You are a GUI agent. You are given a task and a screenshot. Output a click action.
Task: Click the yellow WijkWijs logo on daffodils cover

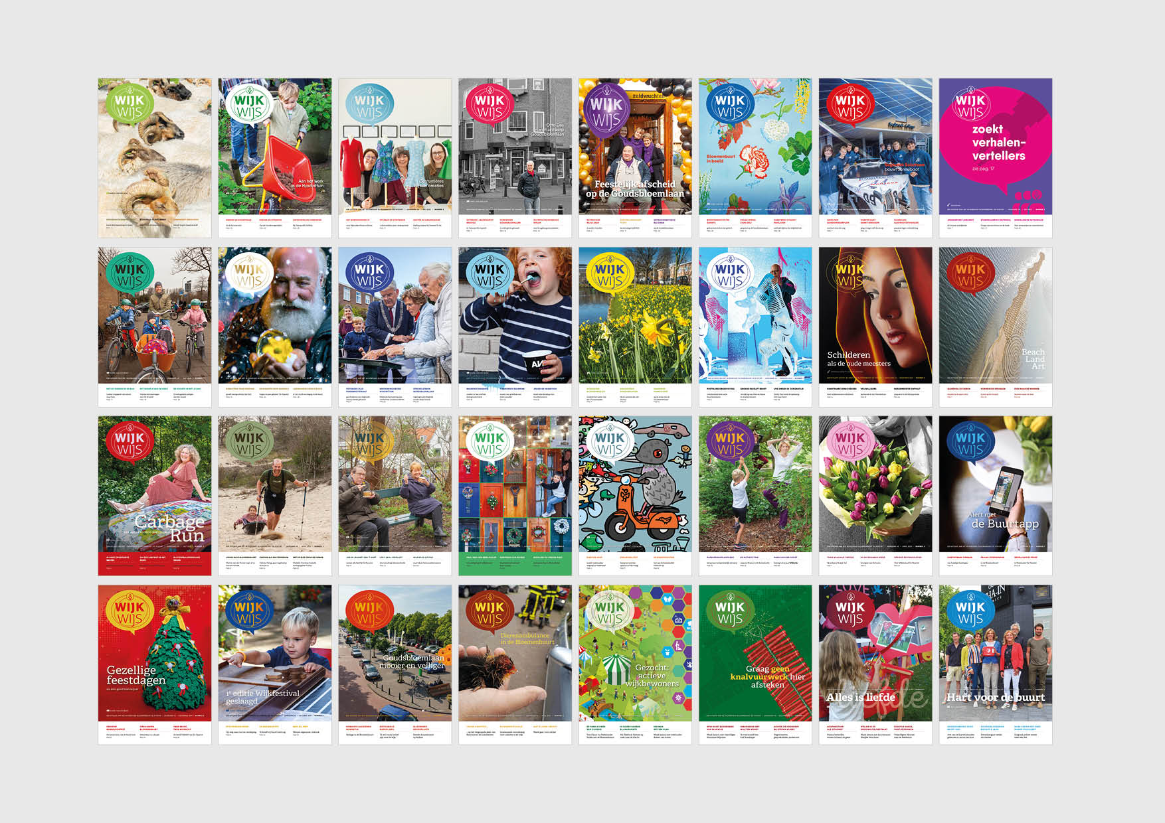coord(610,274)
